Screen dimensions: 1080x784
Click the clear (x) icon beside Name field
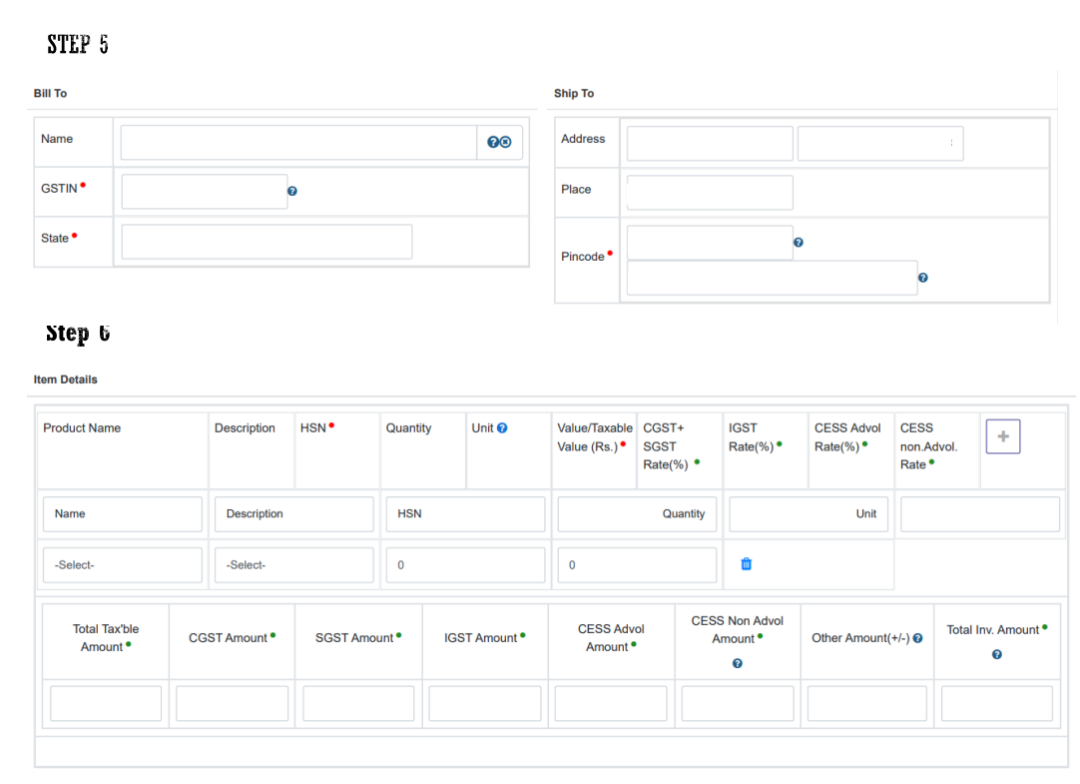pyautogui.click(x=505, y=143)
